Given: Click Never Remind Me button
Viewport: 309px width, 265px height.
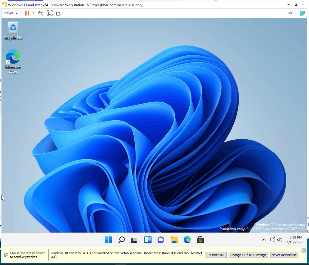Looking at the screenshot, I should (x=284, y=255).
